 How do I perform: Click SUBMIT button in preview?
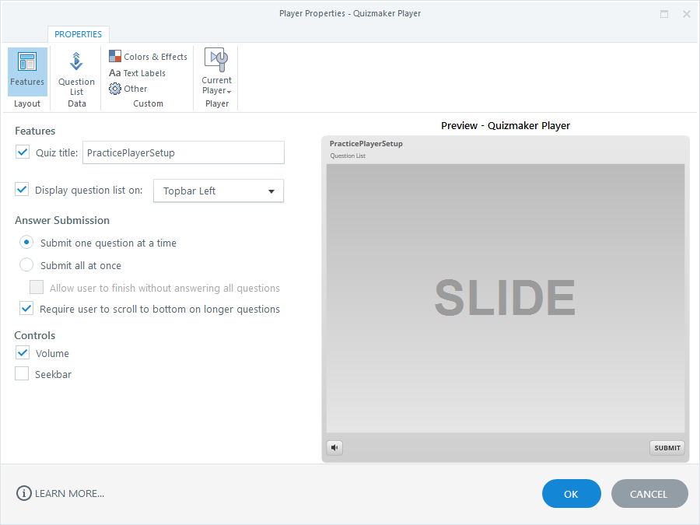tap(667, 448)
